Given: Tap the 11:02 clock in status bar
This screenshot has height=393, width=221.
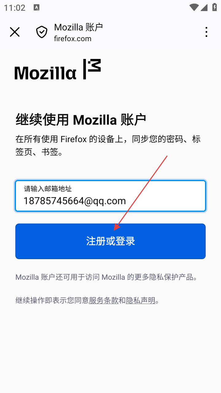Looking at the screenshot, I should (x=15, y=8).
